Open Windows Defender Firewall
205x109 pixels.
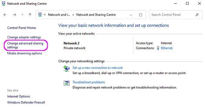pyautogui.click(x=26, y=102)
